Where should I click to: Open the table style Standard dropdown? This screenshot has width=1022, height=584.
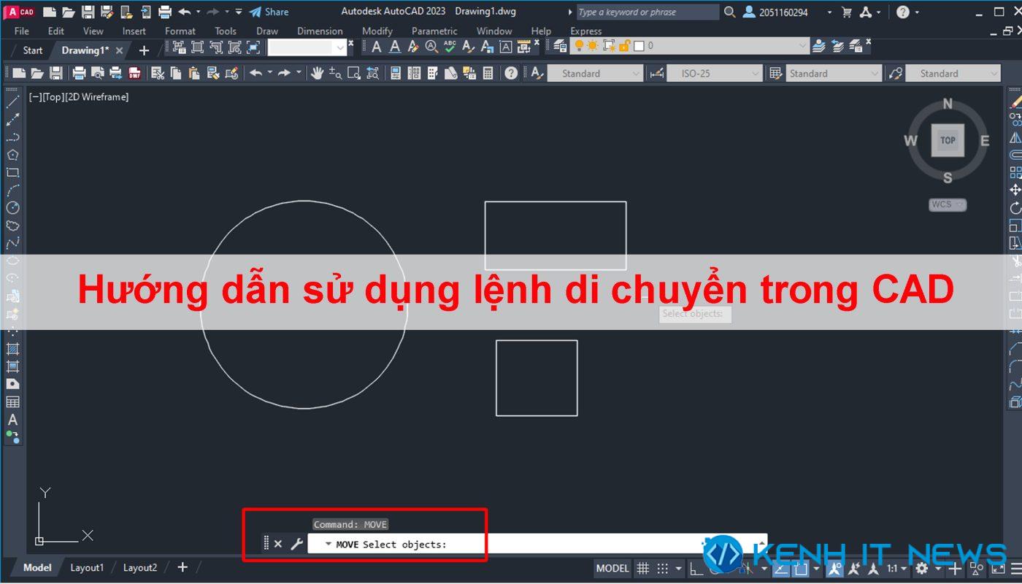click(x=875, y=73)
